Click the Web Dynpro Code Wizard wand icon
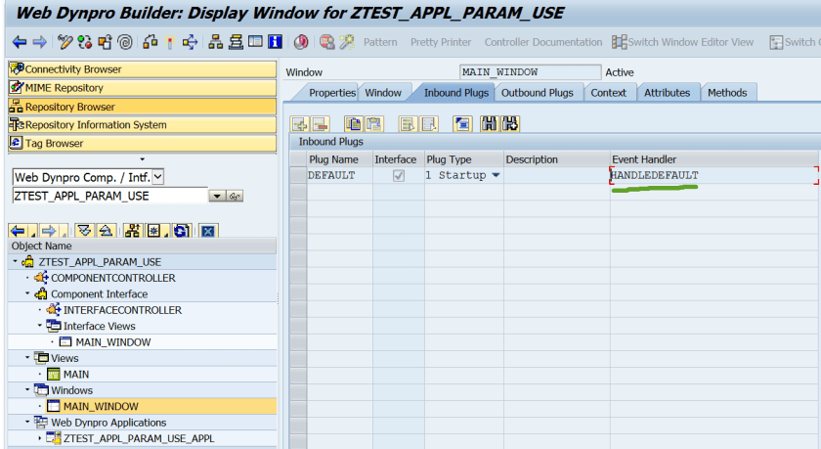Image resolution: width=821 pixels, height=449 pixels. (x=347, y=42)
